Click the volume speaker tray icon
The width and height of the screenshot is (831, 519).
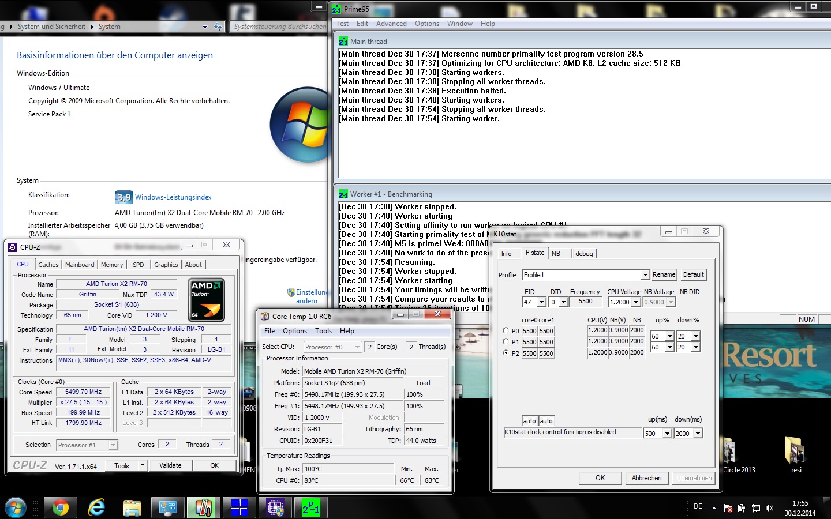[x=769, y=508]
